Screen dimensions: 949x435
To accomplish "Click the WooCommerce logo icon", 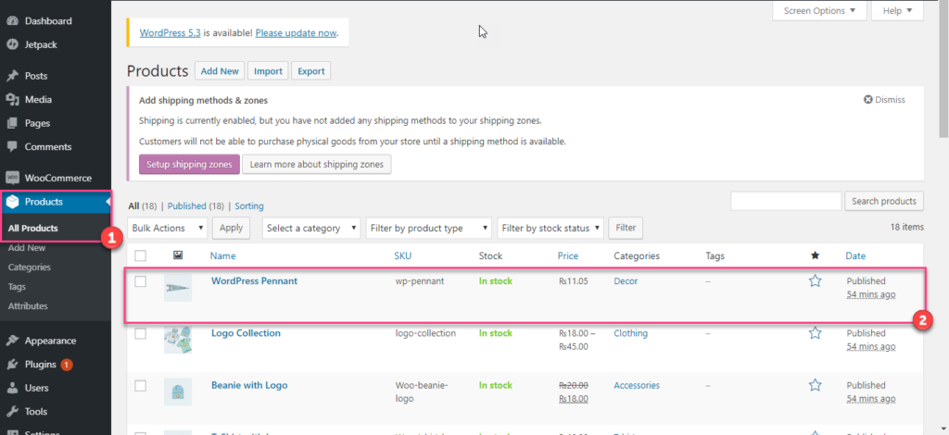I will click(12, 179).
